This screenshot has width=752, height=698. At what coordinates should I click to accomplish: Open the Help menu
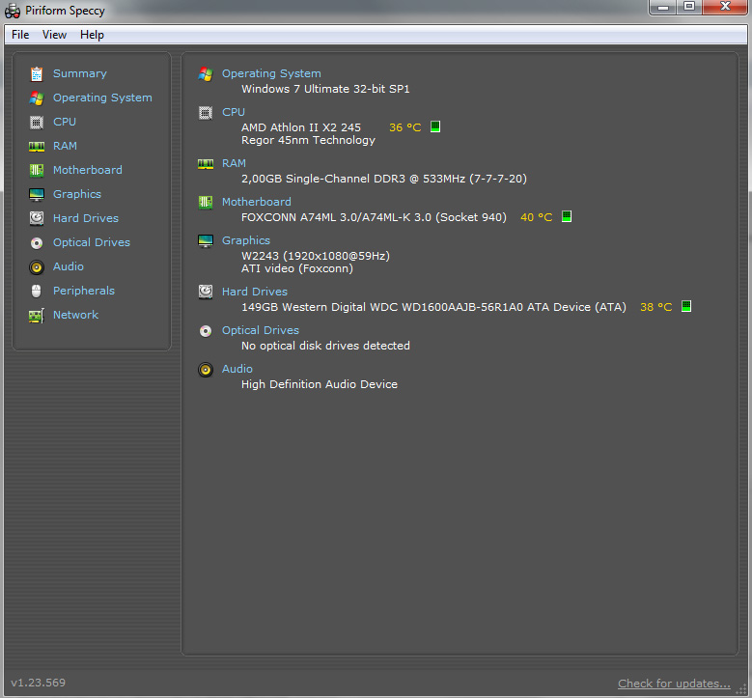point(92,35)
